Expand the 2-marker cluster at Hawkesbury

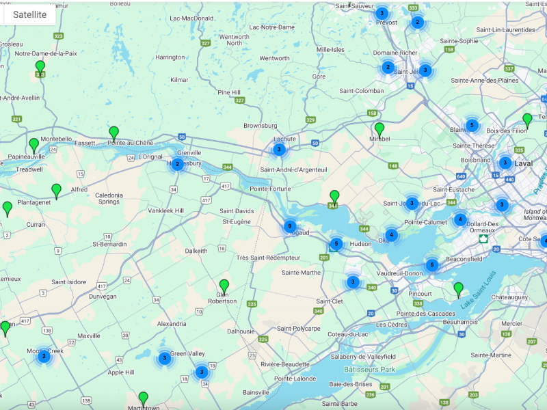click(177, 164)
